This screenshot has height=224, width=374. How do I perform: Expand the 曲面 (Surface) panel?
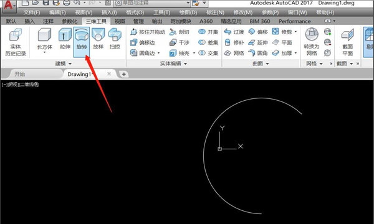coord(261,63)
